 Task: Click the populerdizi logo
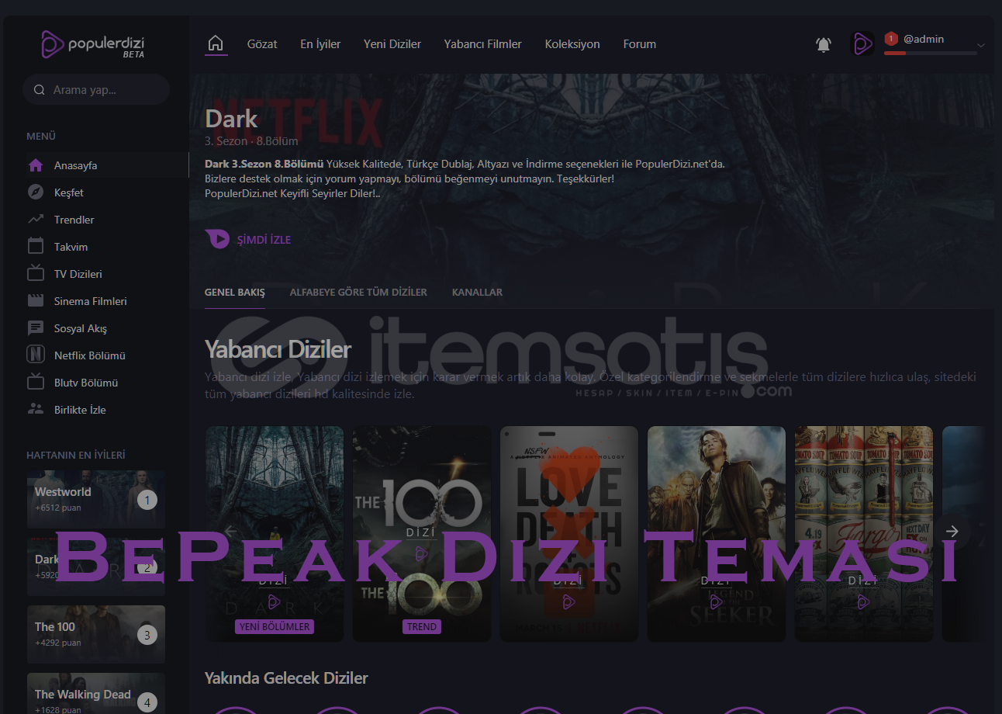[93, 44]
